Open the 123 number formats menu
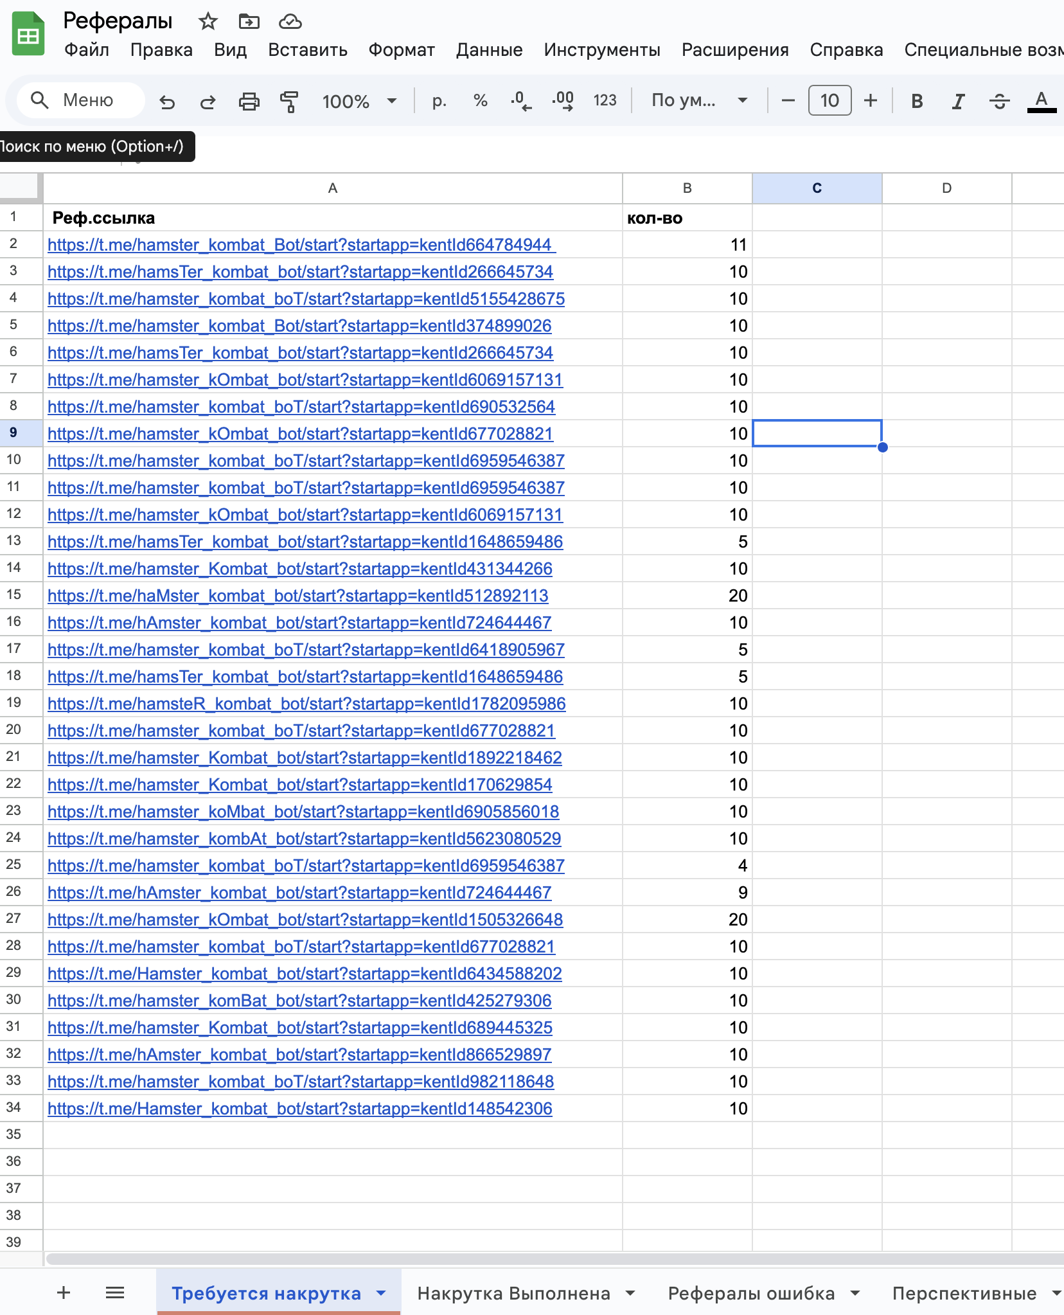 (605, 101)
